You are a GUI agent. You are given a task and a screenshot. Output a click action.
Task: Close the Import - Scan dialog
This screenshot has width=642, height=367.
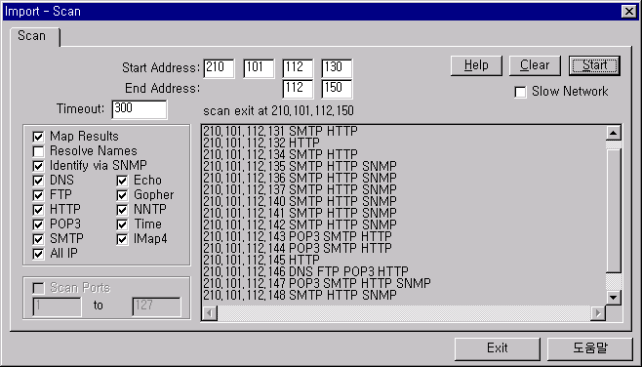(628, 12)
